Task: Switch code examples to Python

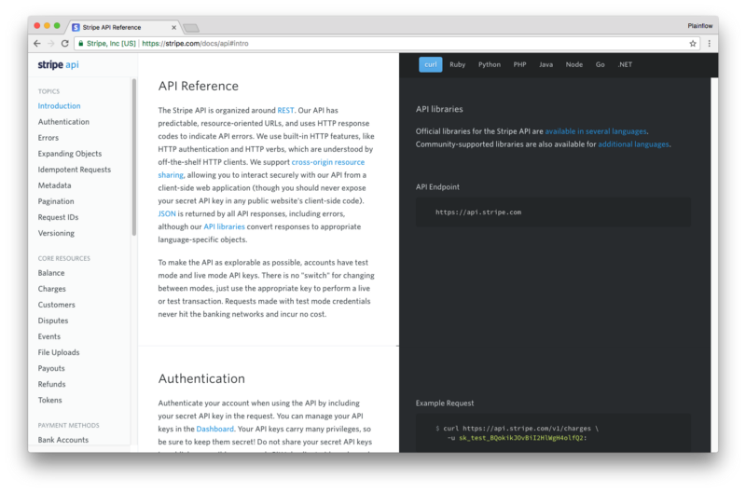Action: (489, 64)
